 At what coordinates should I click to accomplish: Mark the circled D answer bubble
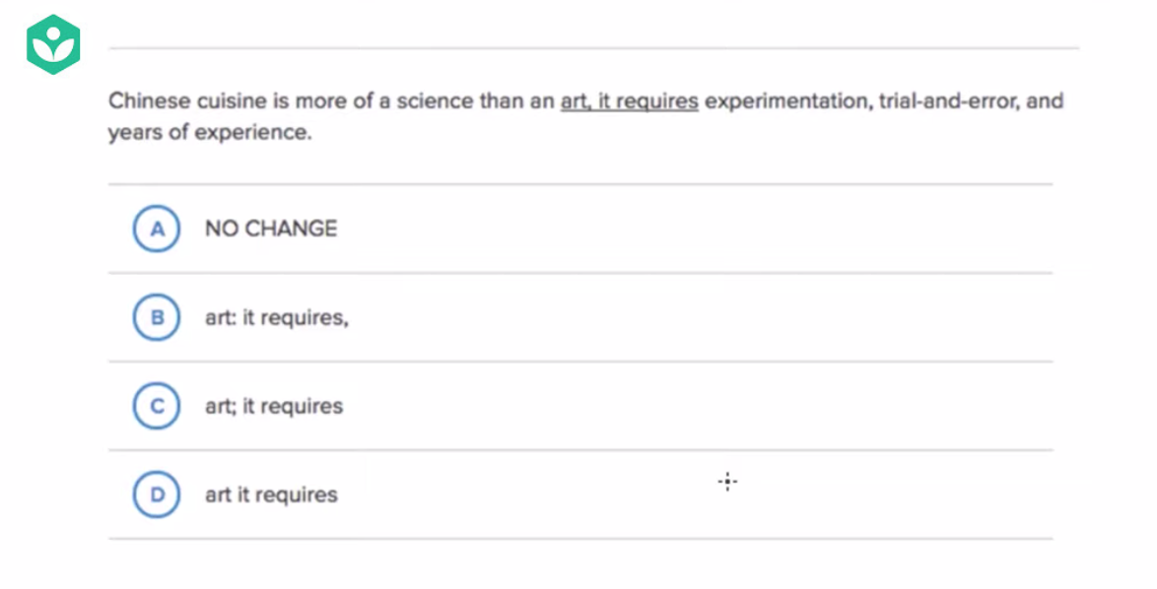(156, 494)
